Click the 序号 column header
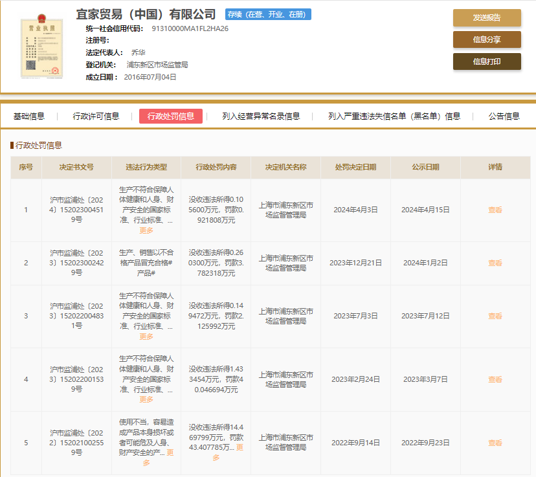 pos(26,167)
